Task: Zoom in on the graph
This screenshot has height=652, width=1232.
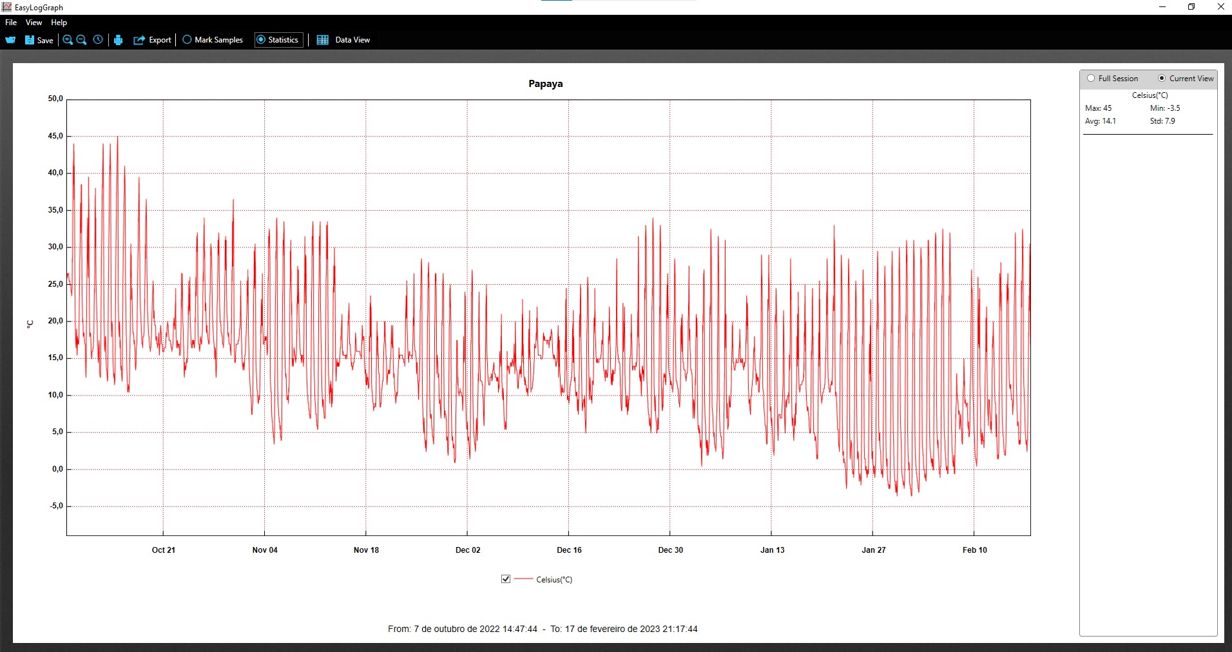Action: (68, 40)
